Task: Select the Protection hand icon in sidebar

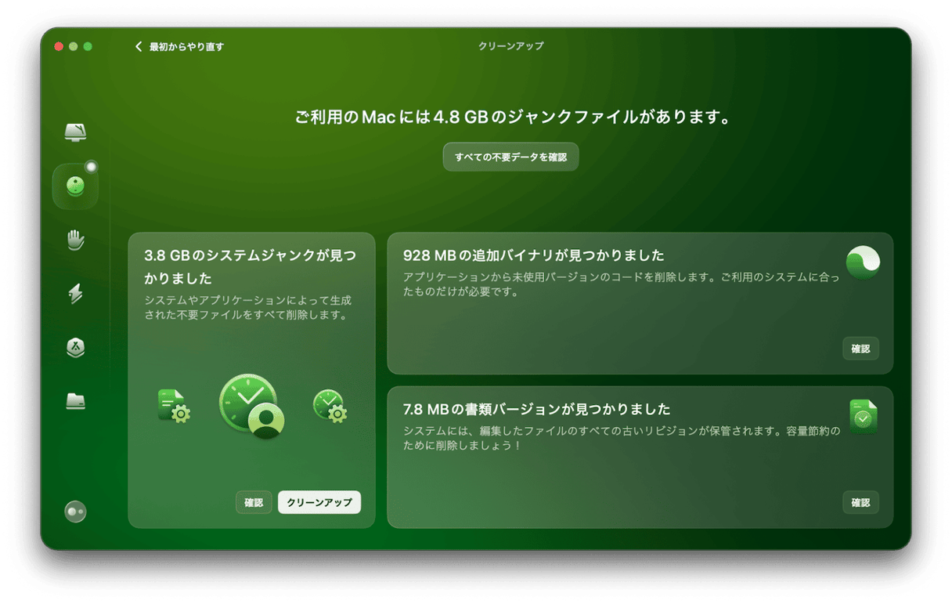Action: click(x=74, y=241)
